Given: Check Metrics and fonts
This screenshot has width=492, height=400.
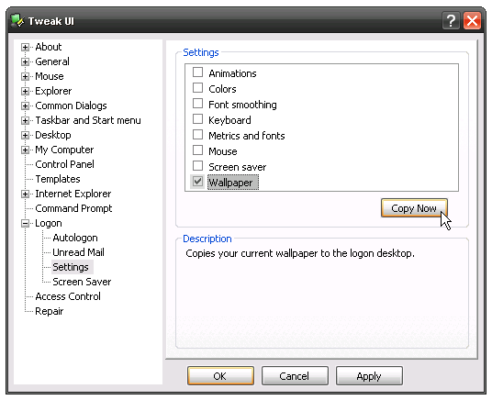Looking at the screenshot, I should [x=197, y=135].
